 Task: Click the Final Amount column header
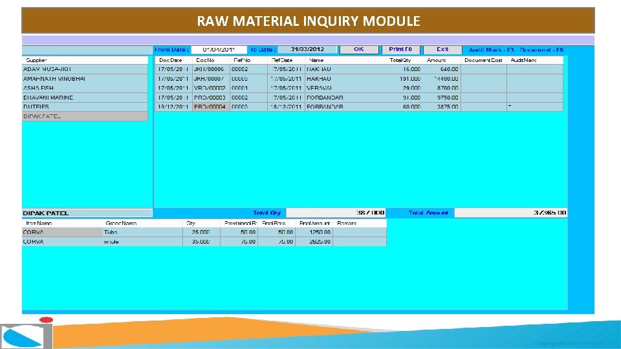point(314,223)
